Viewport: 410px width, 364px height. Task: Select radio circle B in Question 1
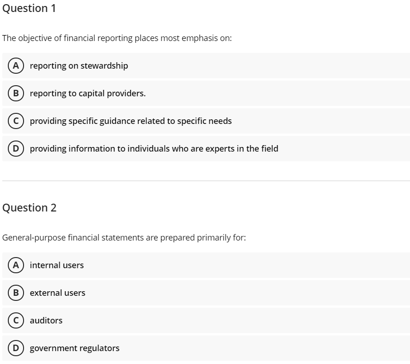[15, 94]
